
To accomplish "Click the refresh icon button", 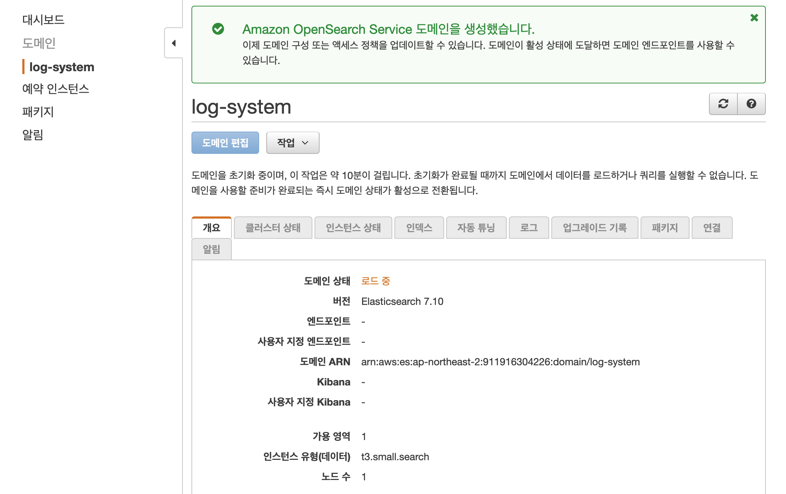I will (723, 104).
